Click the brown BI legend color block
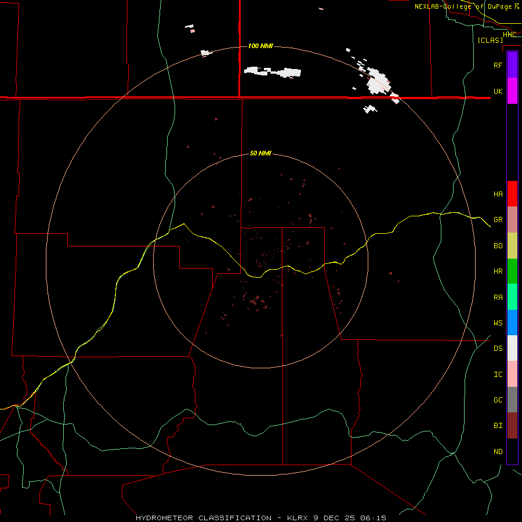The height and width of the screenshot is (522, 522). click(512, 426)
